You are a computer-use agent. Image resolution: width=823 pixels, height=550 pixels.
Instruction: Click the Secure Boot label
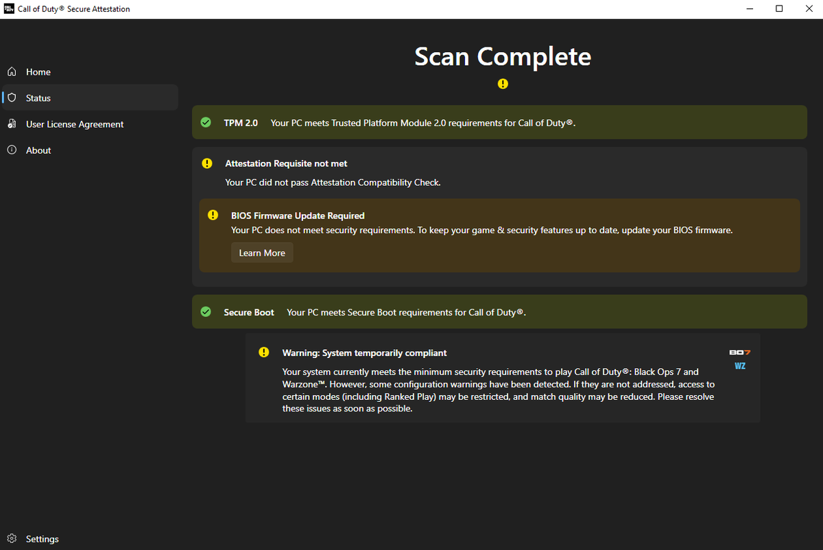pos(249,312)
